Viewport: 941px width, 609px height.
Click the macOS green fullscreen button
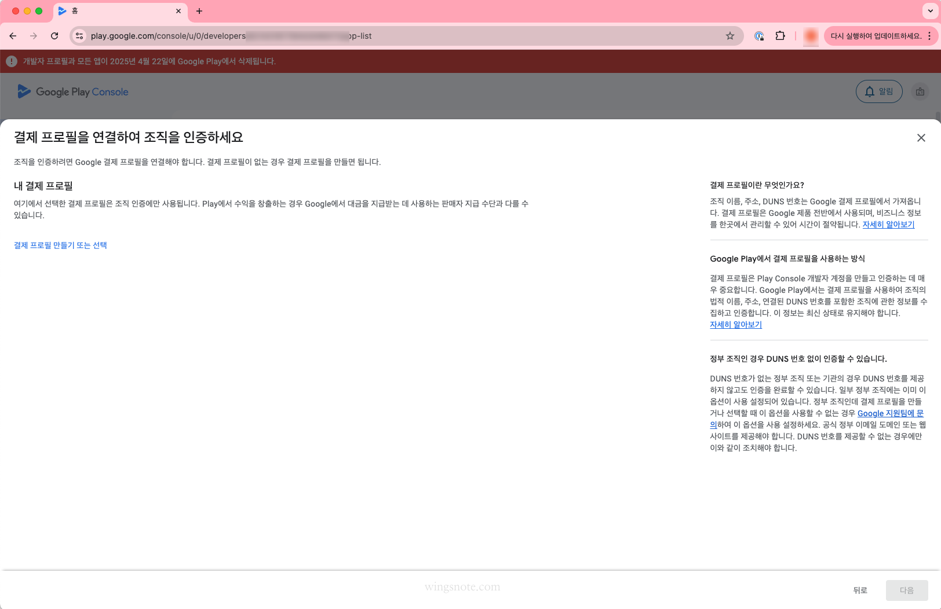[39, 11]
